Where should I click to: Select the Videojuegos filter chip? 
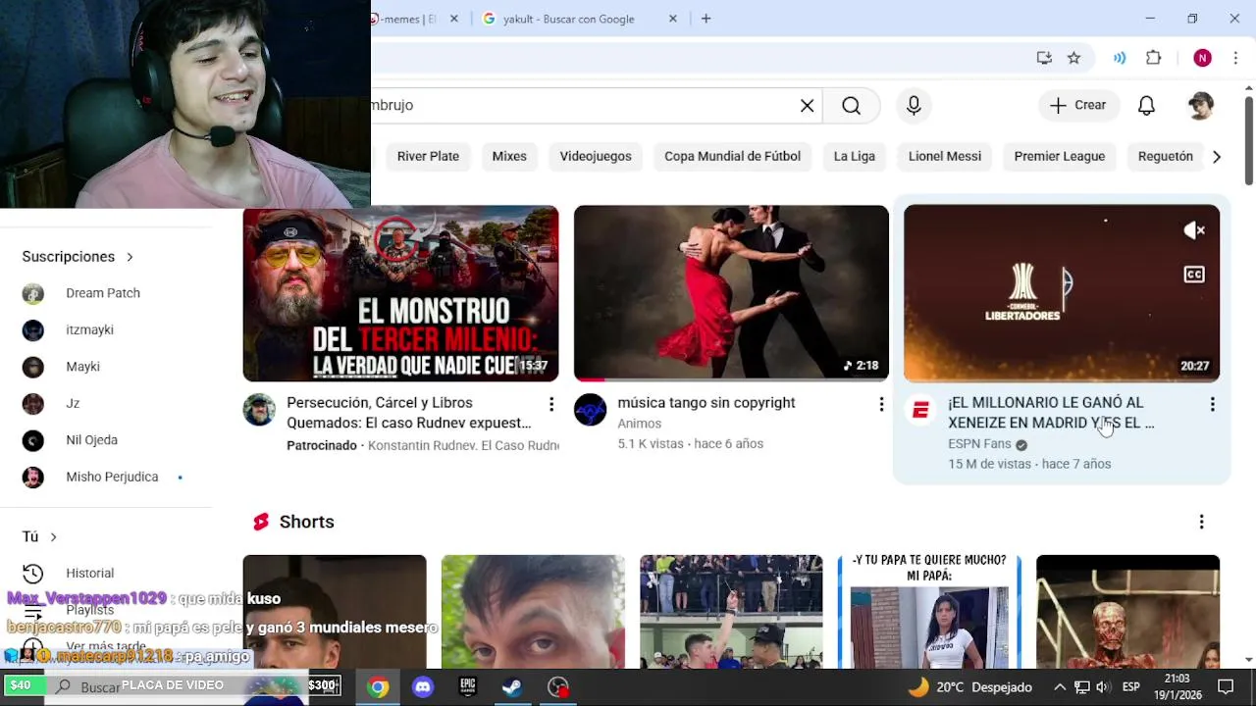click(x=596, y=156)
